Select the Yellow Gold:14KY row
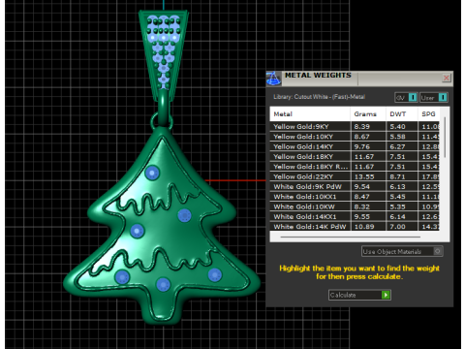The image size is (465, 349). click(355, 146)
